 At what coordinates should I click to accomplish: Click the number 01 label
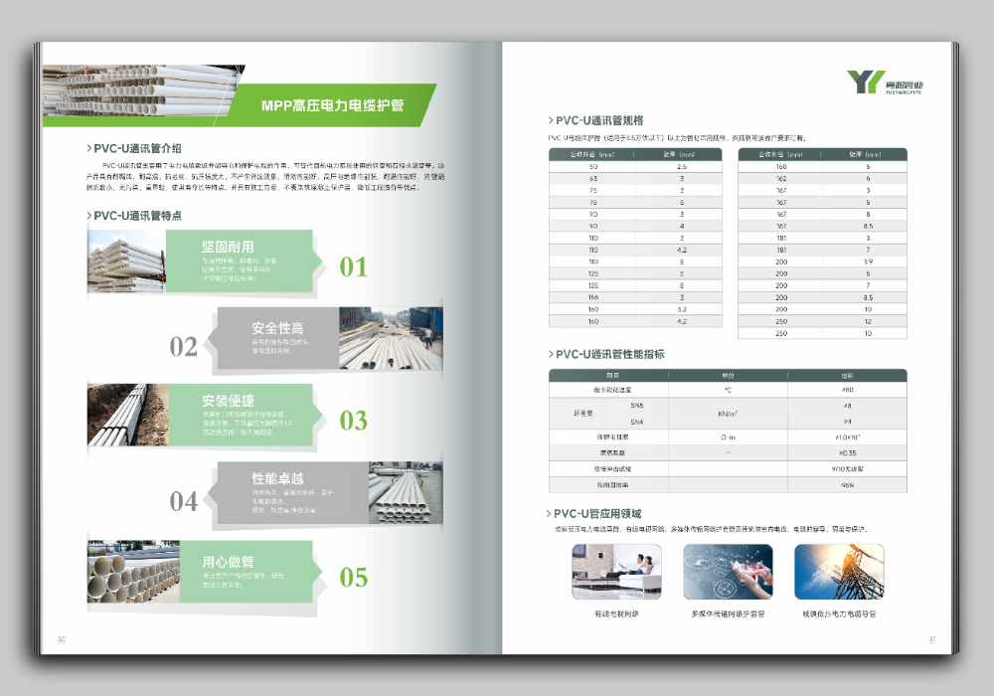pos(353,266)
